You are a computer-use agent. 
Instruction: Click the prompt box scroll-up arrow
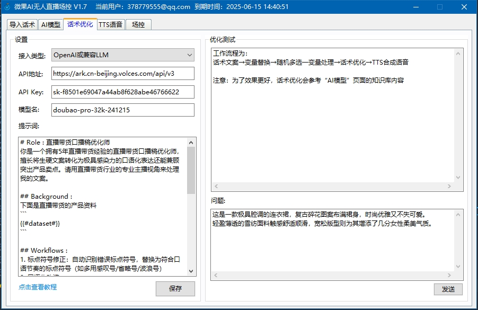coord(191,143)
